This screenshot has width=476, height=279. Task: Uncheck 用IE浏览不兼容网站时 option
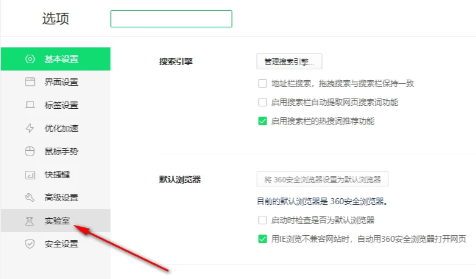point(262,239)
